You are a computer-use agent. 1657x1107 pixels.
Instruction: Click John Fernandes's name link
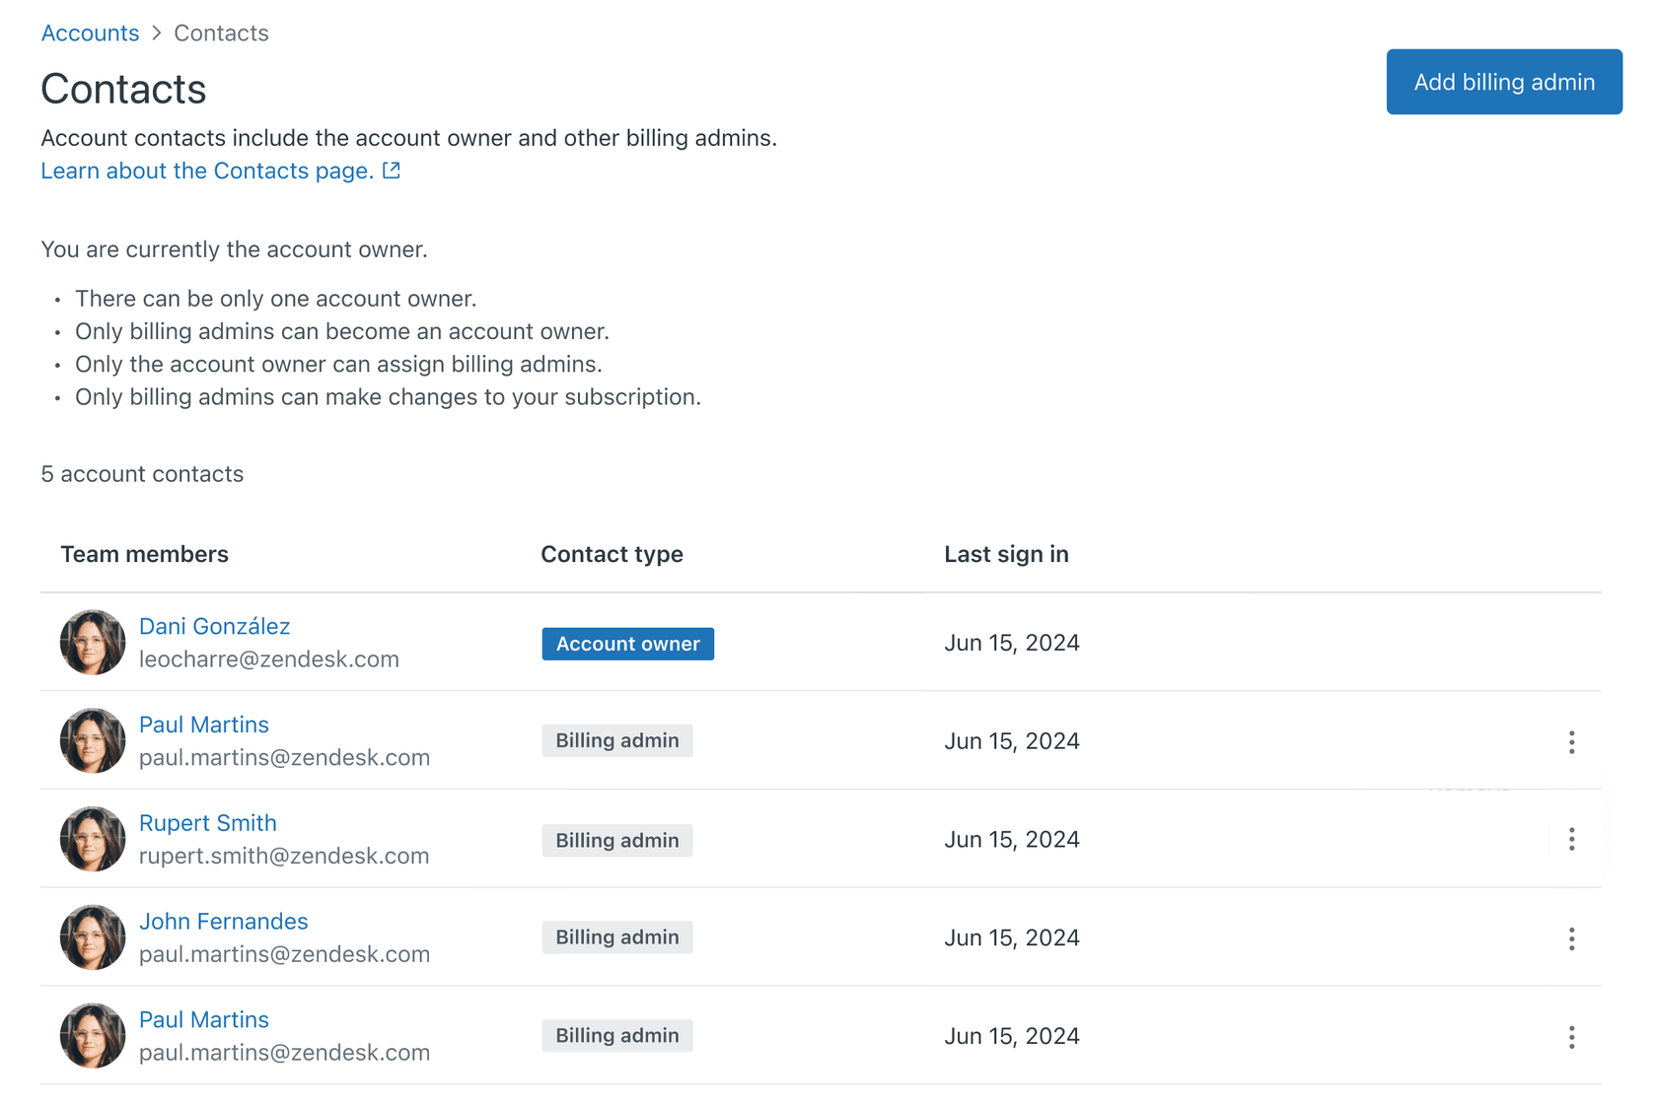pyautogui.click(x=223, y=921)
